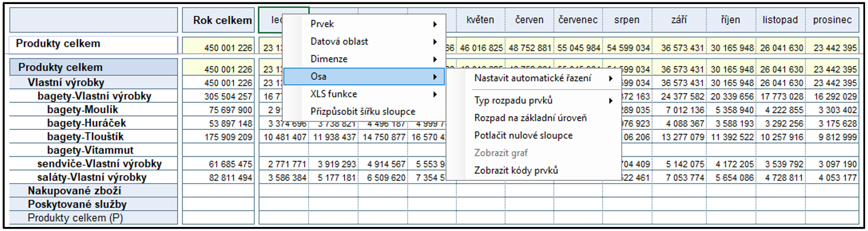Click prosinec cell 4 053 177

coord(833,178)
